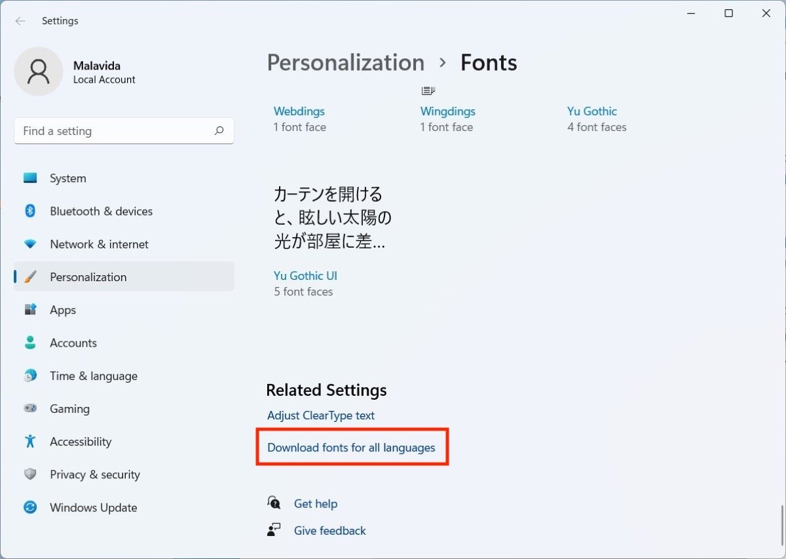Click Download fonts for all languages
Screen dimensions: 786x559
(351, 448)
